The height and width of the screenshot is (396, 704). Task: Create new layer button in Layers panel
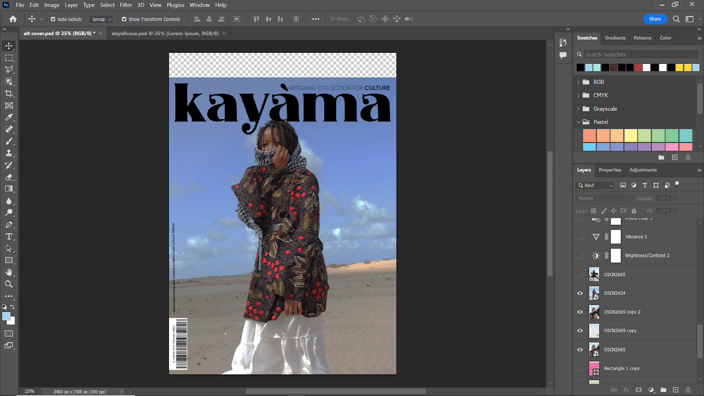click(x=675, y=390)
